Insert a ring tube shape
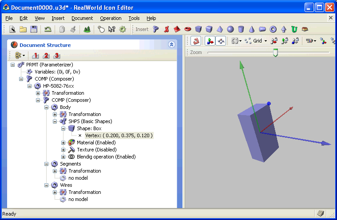This screenshot has height=220, width=337. coord(273,29)
